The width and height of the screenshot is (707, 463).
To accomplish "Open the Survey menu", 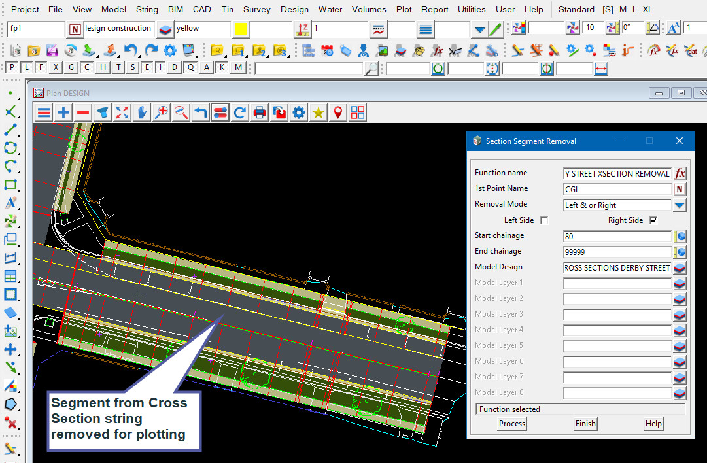I will point(256,9).
